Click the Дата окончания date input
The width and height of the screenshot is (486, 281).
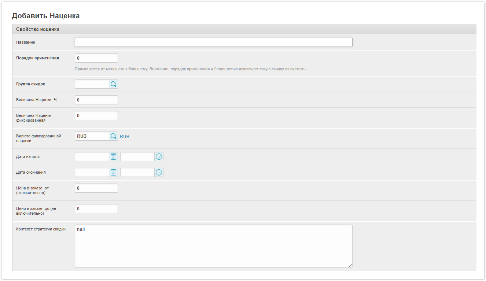92,173
